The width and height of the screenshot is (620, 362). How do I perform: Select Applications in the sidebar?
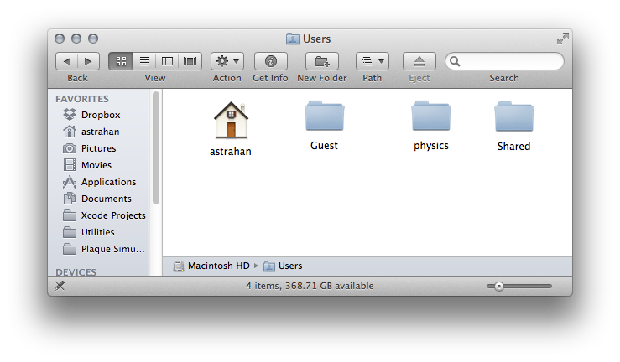click(x=107, y=182)
